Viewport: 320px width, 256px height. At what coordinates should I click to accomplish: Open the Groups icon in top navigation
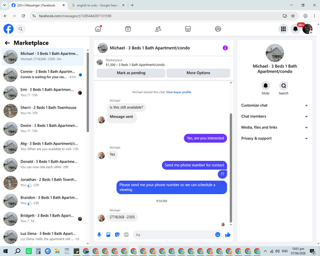218,29
